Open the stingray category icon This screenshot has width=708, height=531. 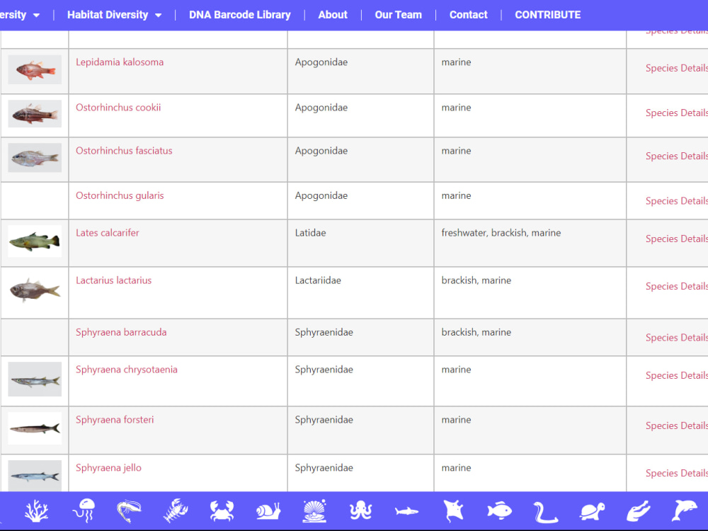[x=453, y=511]
